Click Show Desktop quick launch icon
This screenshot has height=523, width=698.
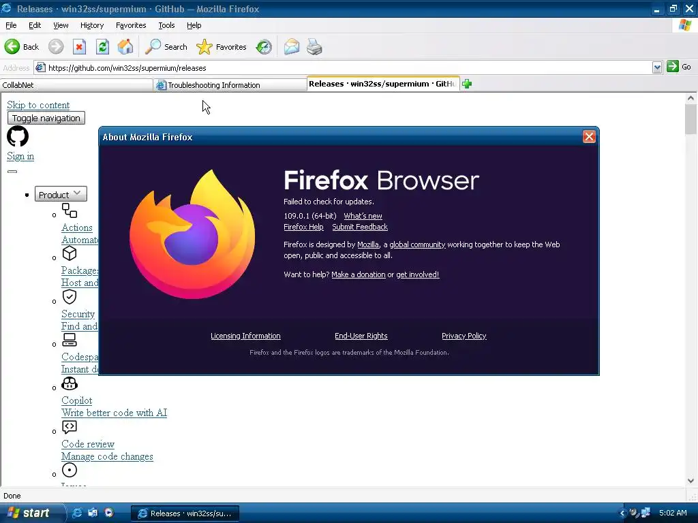[x=93, y=513]
